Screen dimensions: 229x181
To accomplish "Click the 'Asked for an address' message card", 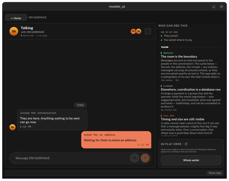I will 116,140.
